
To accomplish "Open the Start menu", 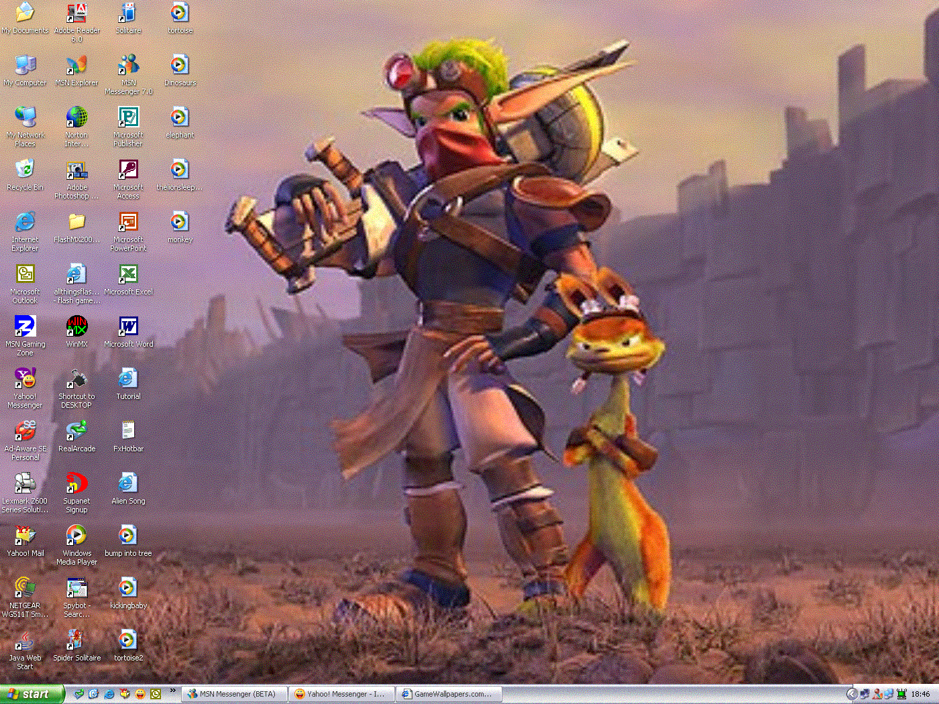I will click(x=32, y=694).
